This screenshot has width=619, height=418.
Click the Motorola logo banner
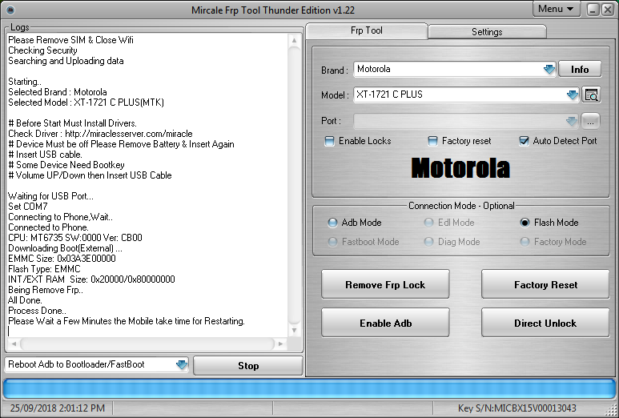tap(460, 168)
